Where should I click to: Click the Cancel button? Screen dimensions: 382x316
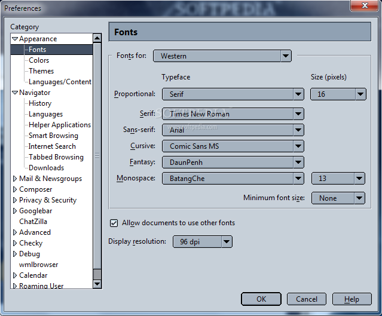[x=307, y=299]
